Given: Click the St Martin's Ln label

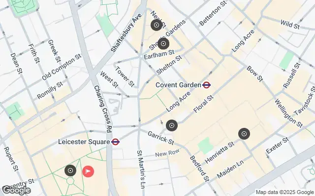Looking at the screenshot, I should tap(141, 170).
